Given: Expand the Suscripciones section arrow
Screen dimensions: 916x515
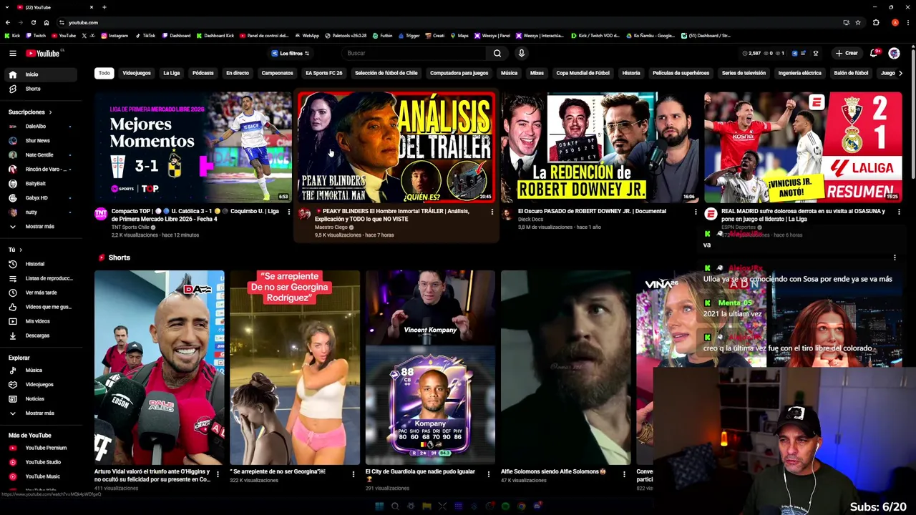Looking at the screenshot, I should pos(50,112).
